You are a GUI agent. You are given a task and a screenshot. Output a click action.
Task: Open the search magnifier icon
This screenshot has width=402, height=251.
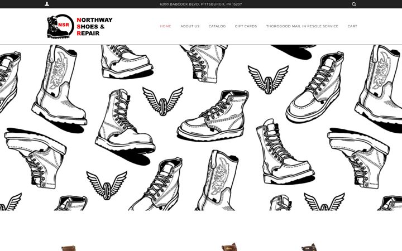click(x=354, y=4)
